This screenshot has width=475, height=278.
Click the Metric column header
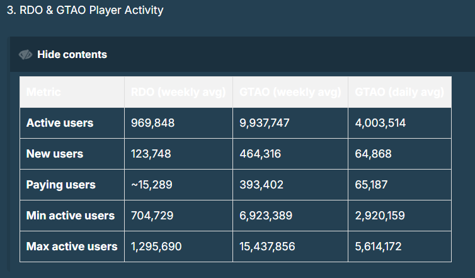43,92
